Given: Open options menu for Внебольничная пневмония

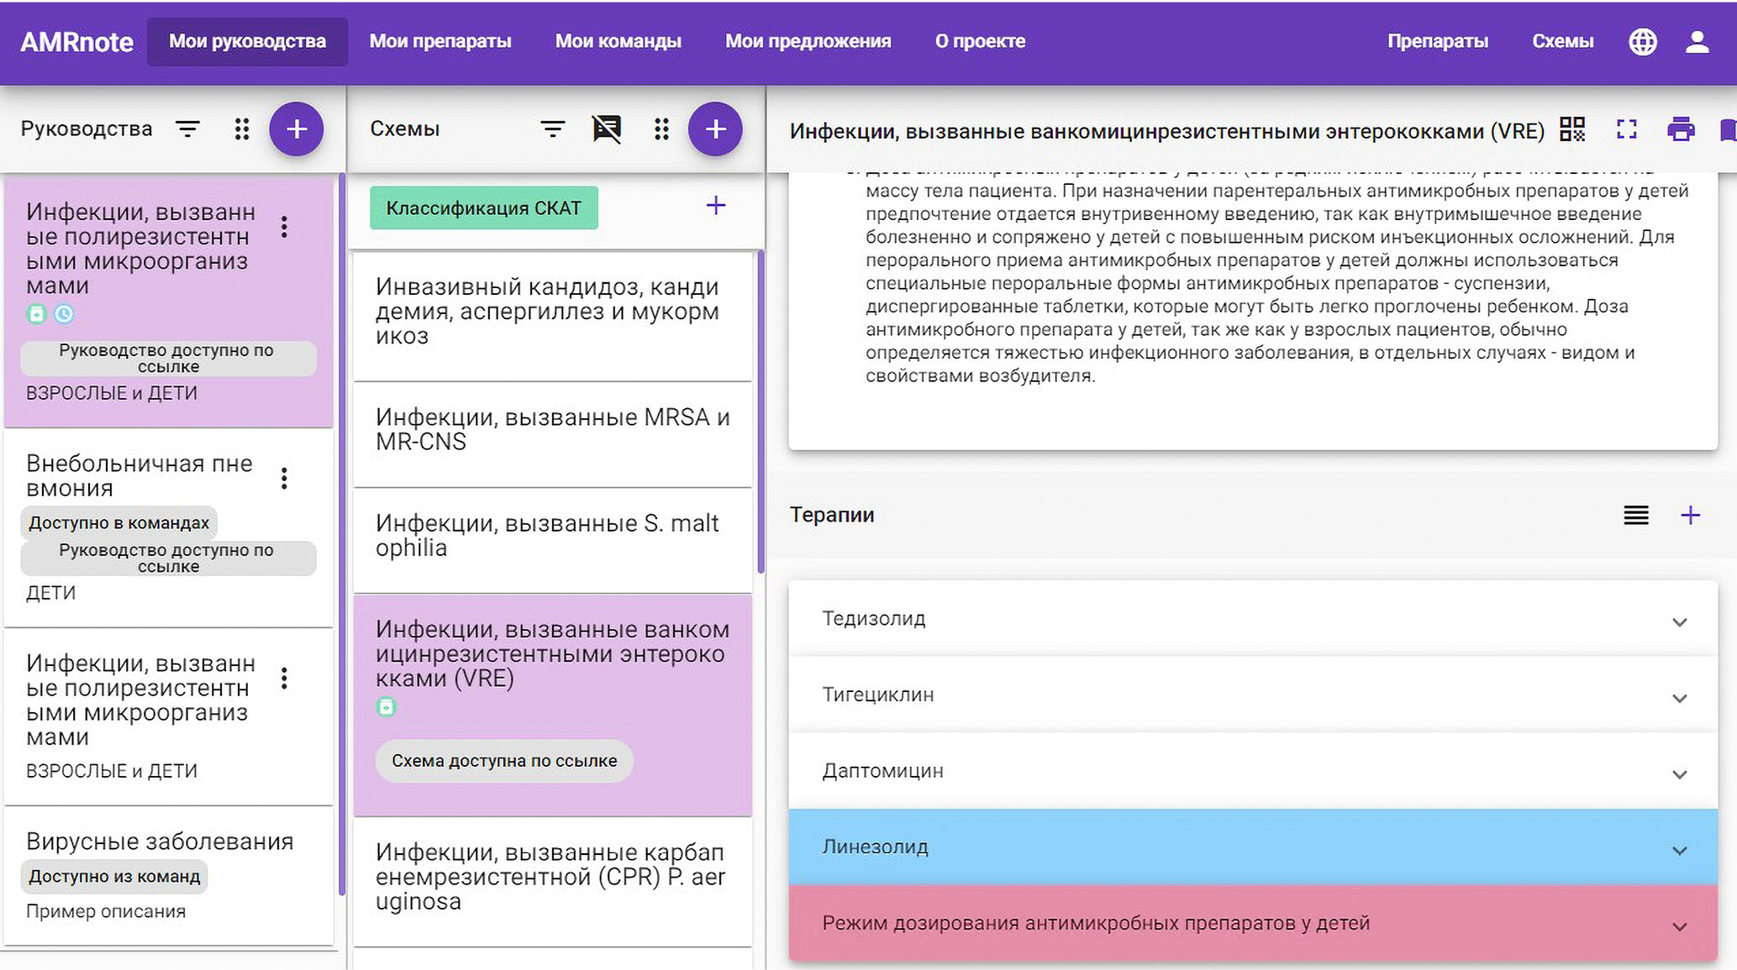Looking at the screenshot, I should point(285,479).
